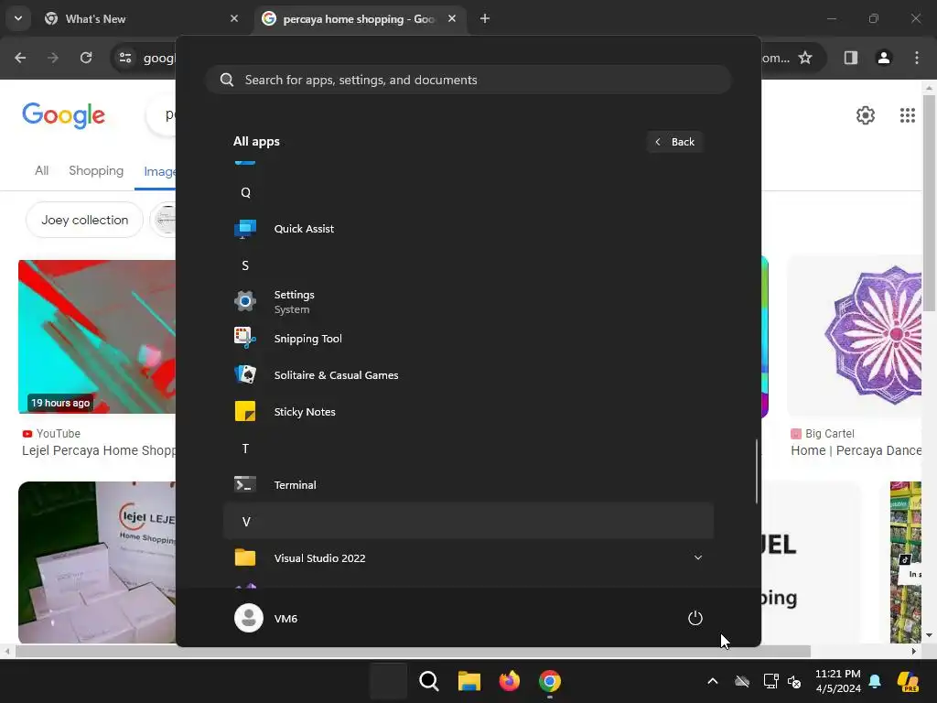Open the clock and date panel
The image size is (937, 703).
[838, 681]
